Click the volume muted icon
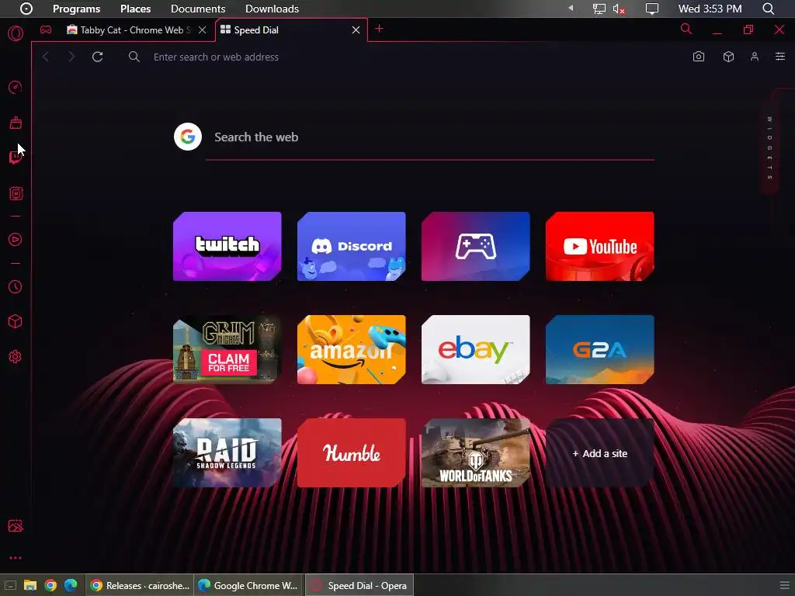 coord(619,9)
